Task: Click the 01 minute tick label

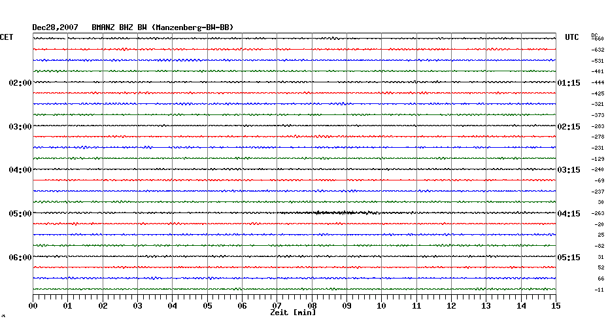Action: click(68, 305)
